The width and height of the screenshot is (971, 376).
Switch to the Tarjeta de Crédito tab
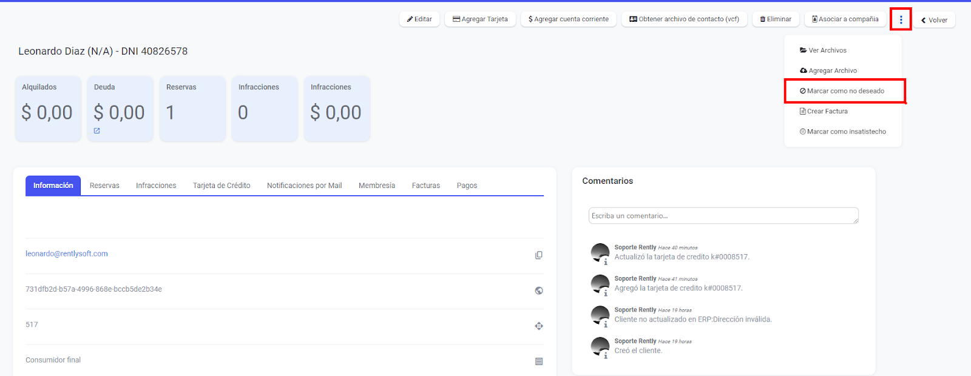[222, 186]
